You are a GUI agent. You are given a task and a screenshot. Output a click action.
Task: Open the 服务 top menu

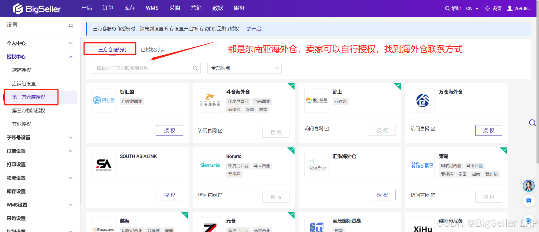click(239, 8)
